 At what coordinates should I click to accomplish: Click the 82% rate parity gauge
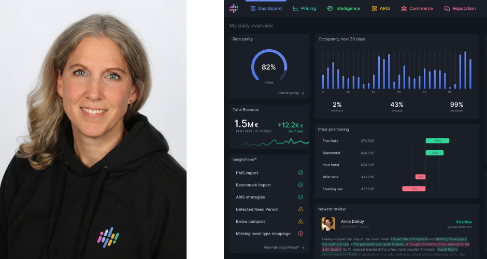click(x=269, y=66)
